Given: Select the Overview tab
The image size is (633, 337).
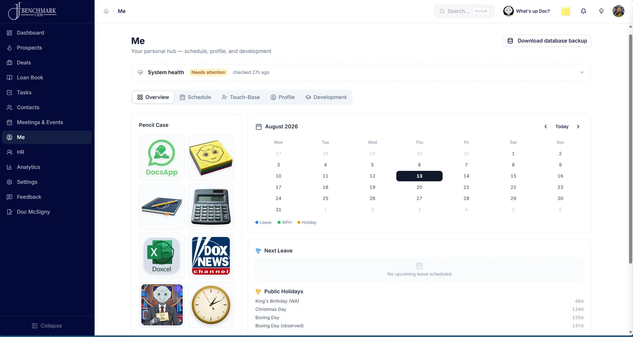Looking at the screenshot, I should [153, 97].
